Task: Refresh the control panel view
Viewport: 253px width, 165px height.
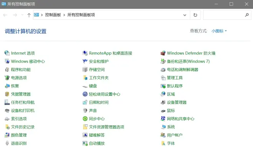Action: click(x=195, y=15)
